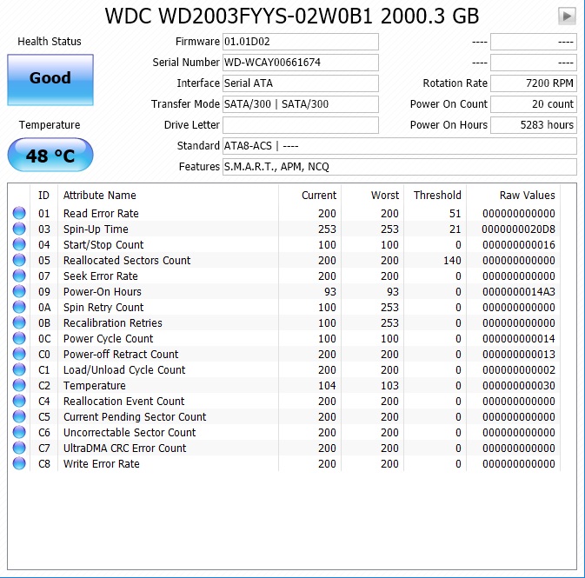Screen dimensions: 585x578
Task: Select UltraDMA CRC Error Count name
Action: (124, 448)
